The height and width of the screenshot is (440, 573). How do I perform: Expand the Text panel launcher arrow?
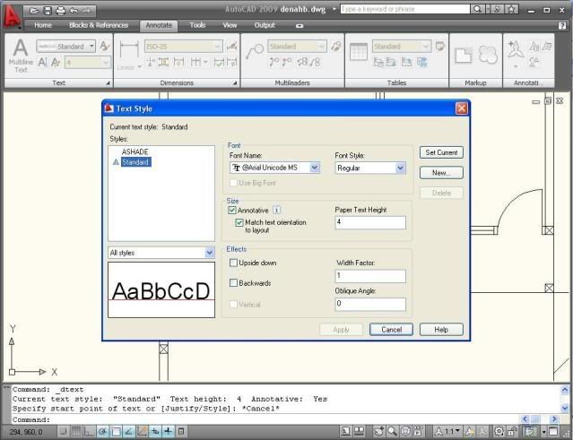(108, 83)
